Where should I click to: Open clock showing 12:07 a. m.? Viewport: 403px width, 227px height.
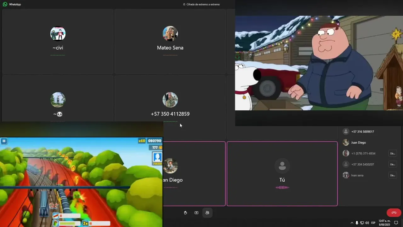[x=384, y=223]
